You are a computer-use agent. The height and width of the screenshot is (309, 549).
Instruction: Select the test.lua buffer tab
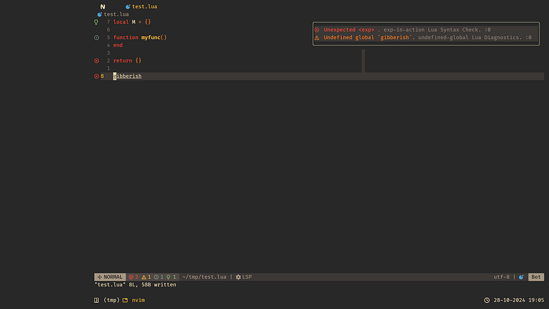coord(141,7)
